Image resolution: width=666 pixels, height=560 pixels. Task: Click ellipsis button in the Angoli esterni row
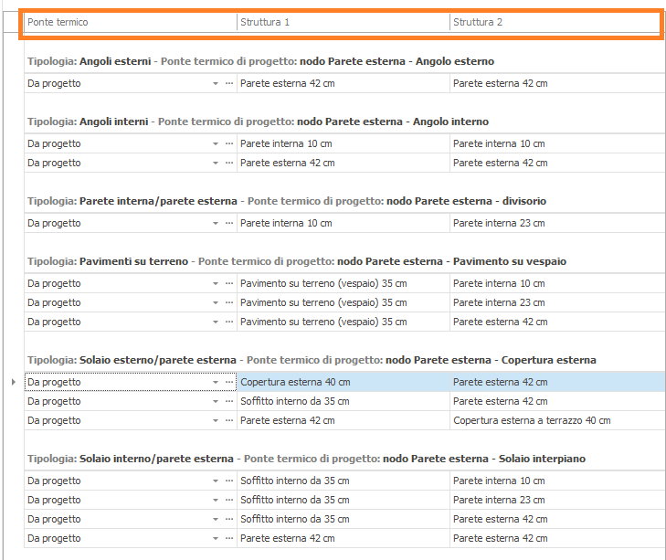point(228,83)
